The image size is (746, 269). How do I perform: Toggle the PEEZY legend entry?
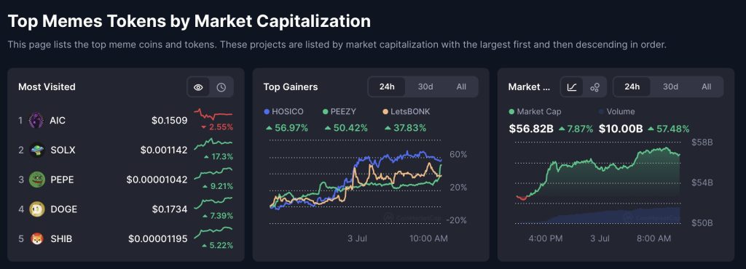pos(339,111)
